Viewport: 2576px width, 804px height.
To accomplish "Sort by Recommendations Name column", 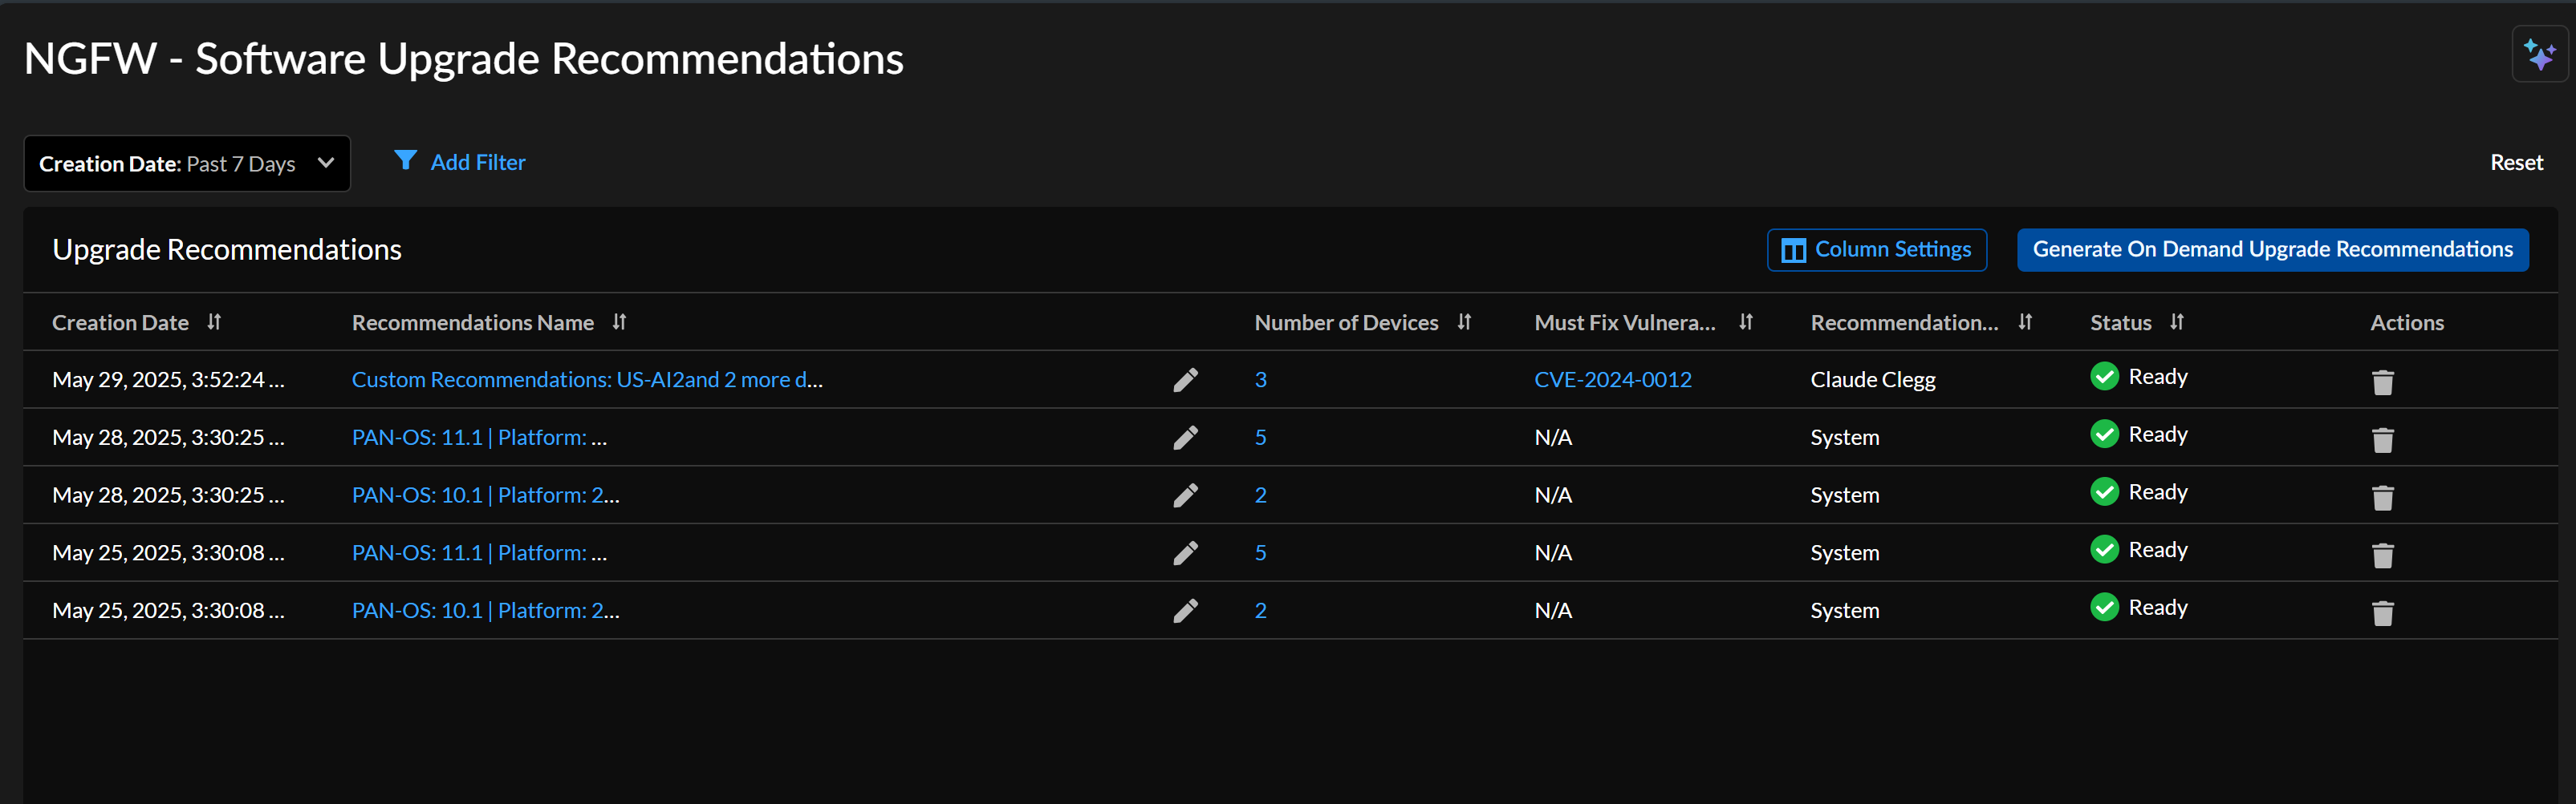I will click(619, 322).
